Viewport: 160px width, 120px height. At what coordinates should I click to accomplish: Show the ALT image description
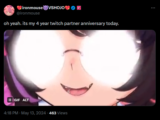26,100
